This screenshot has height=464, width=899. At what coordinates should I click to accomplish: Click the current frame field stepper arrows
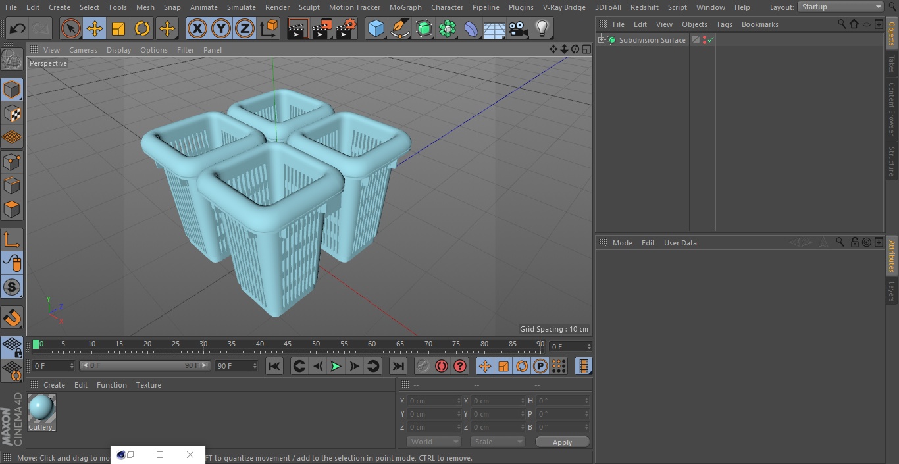click(x=589, y=347)
